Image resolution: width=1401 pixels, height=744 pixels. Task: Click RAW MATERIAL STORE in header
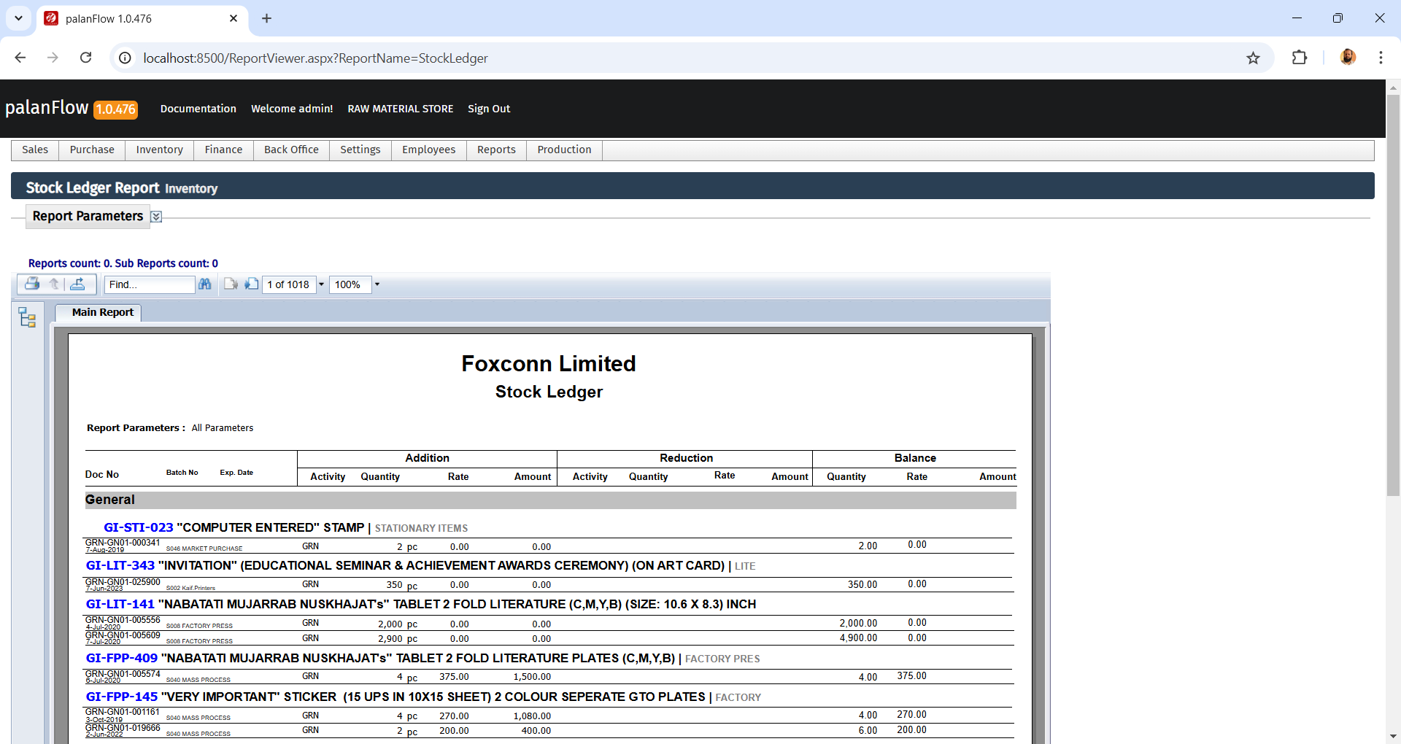click(x=401, y=109)
